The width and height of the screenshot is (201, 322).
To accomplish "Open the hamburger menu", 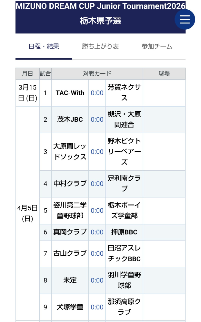I will [185, 19].
